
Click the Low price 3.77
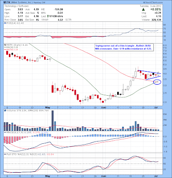[x=20, y=16]
